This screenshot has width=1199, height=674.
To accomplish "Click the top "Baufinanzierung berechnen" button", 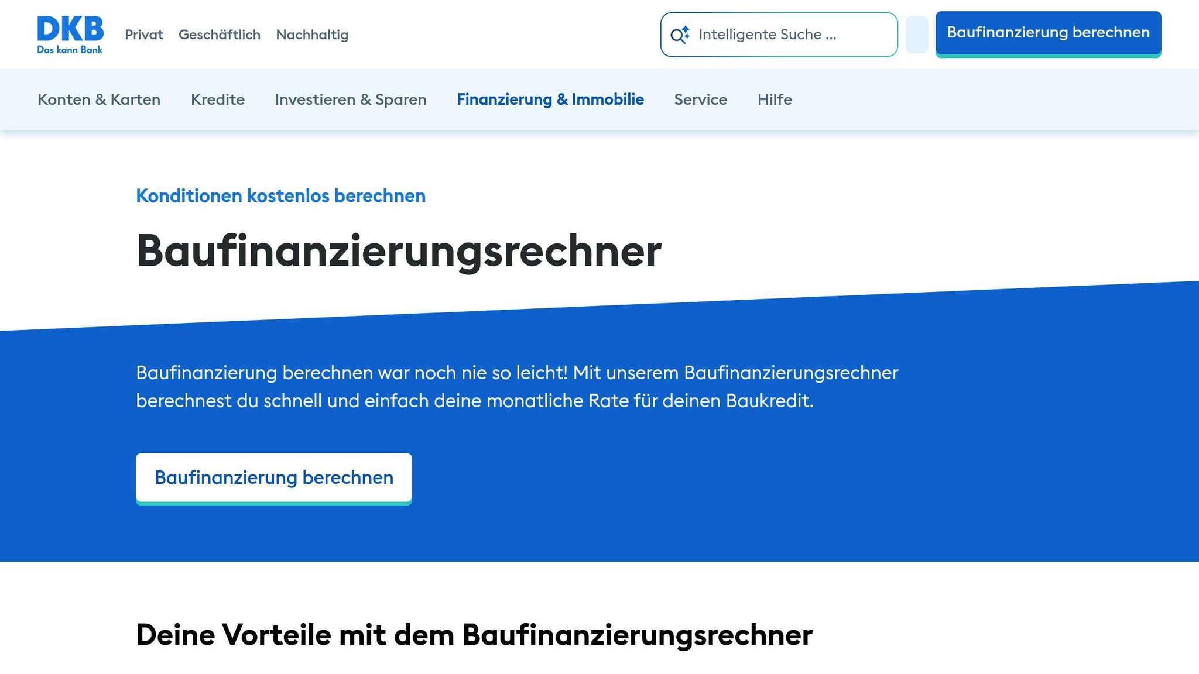I will point(1049,33).
